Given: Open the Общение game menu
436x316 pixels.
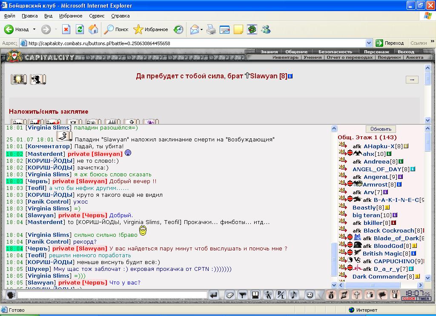Looking at the screenshot, I should pyautogui.click(x=296, y=52).
